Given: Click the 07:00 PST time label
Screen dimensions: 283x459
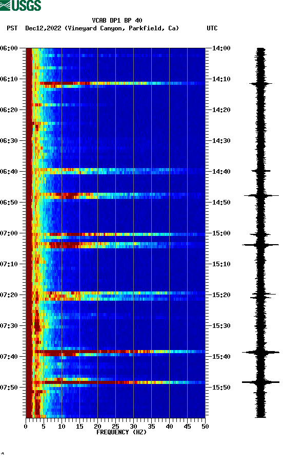Looking at the screenshot, I should pos(9,233).
